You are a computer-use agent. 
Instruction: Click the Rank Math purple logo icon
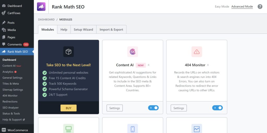(x=41, y=7)
